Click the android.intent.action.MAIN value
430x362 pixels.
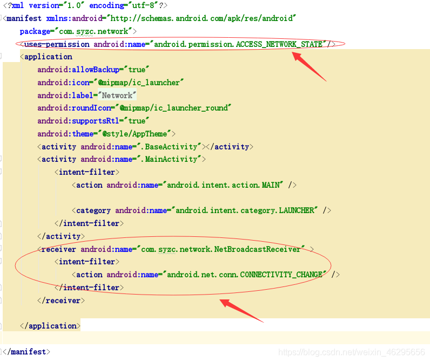[223, 185]
